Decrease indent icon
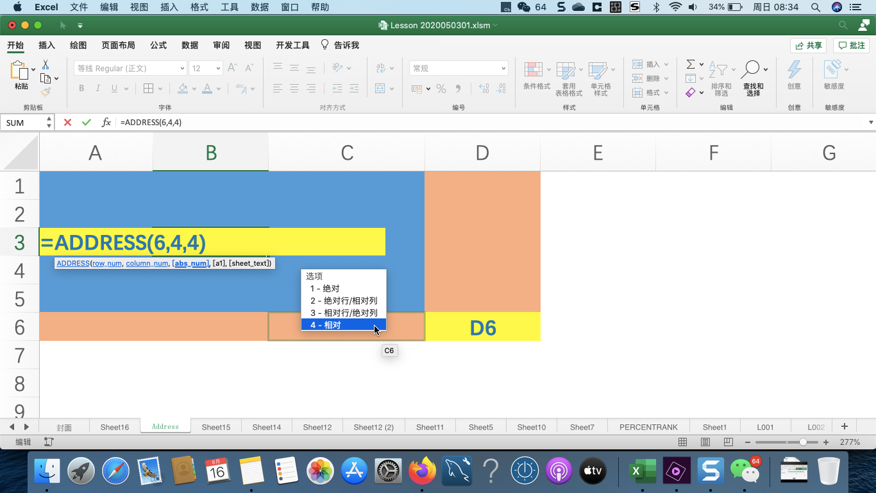 pyautogui.click(x=337, y=89)
